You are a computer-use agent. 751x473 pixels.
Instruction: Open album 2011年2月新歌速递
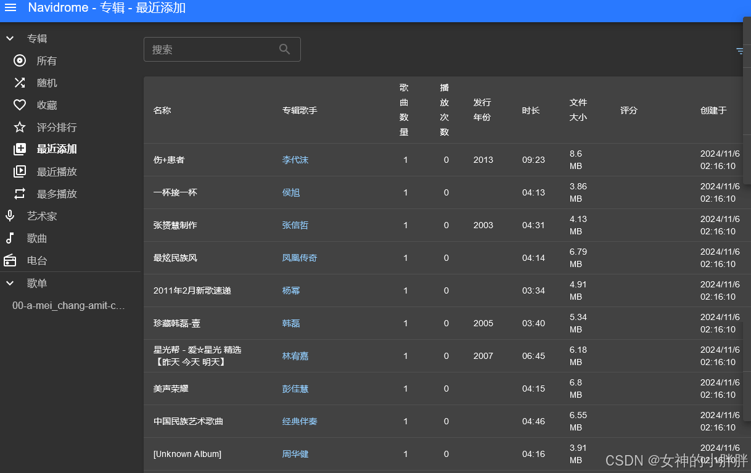pyautogui.click(x=192, y=290)
